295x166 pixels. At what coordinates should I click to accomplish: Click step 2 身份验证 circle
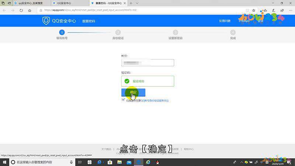(x=118, y=32)
